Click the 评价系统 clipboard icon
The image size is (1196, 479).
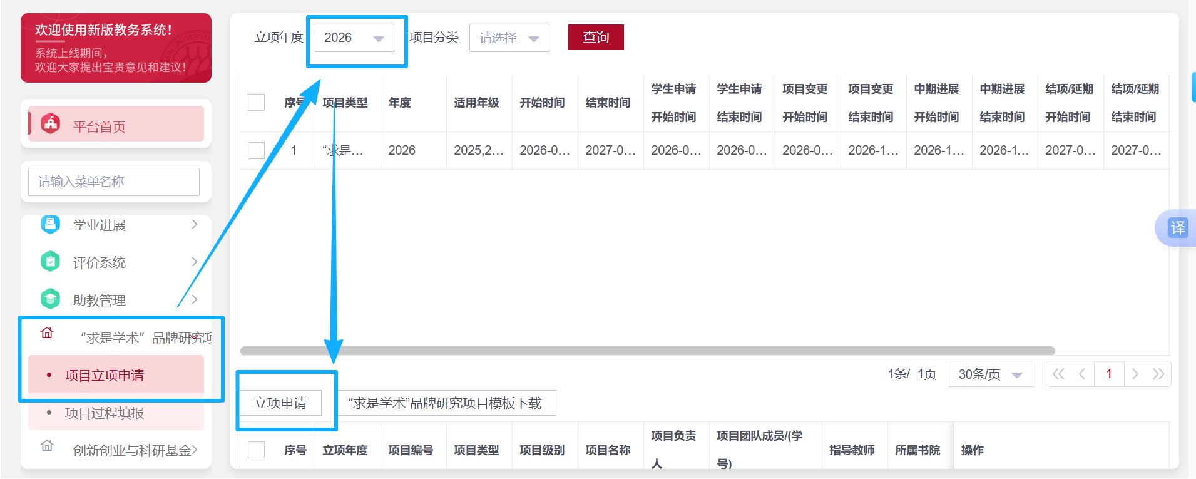[50, 262]
